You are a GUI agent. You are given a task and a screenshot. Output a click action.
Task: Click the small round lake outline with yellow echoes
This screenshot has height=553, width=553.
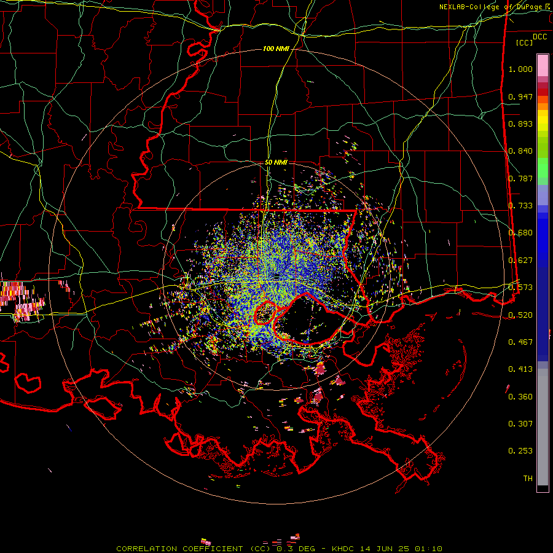pos(265,313)
